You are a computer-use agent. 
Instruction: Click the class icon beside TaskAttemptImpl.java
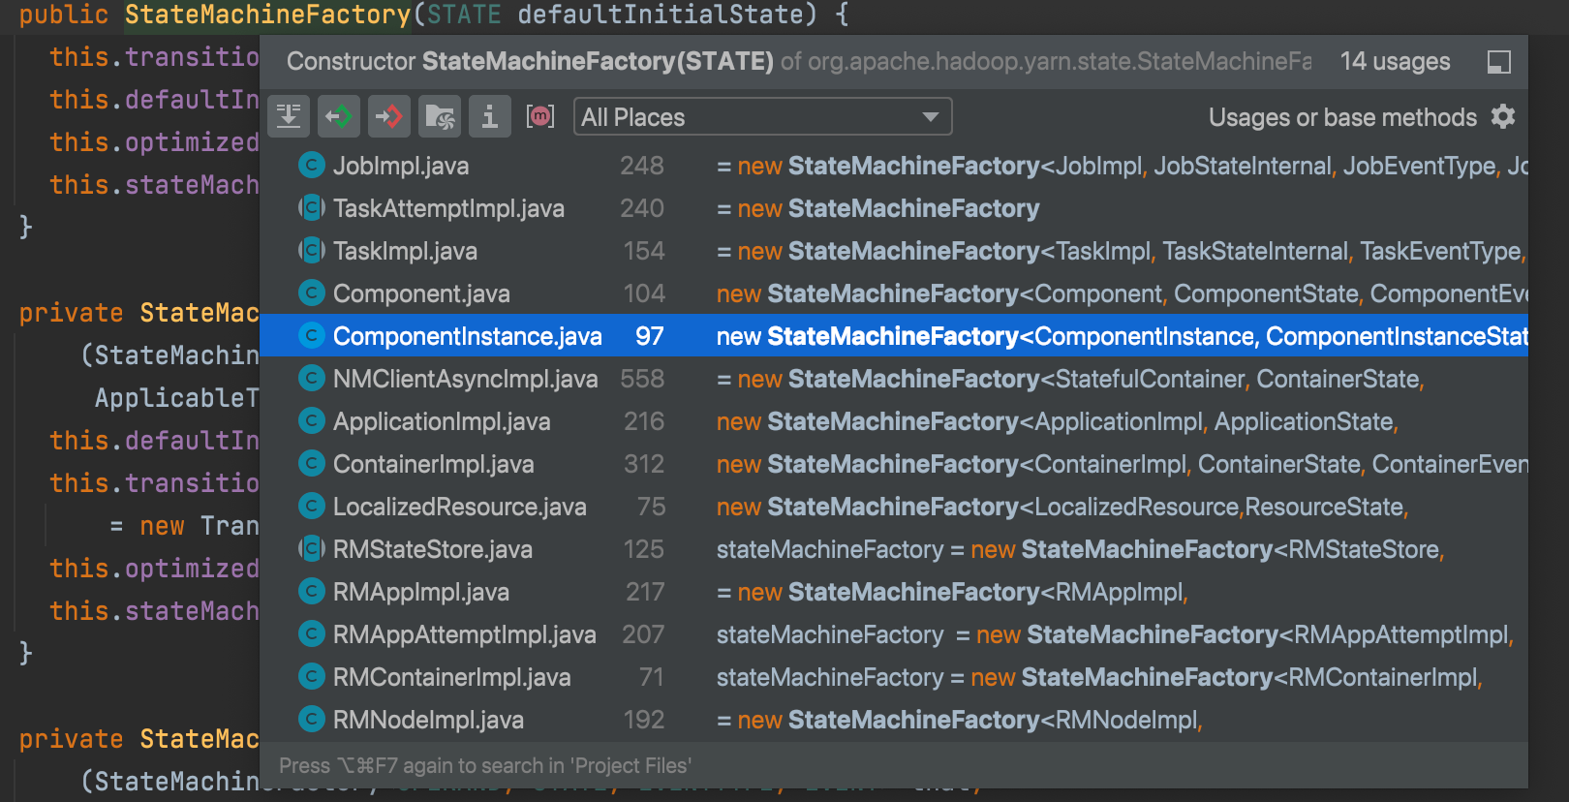(311, 208)
